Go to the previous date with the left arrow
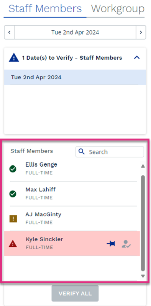This screenshot has height=306, width=151. [9, 32]
